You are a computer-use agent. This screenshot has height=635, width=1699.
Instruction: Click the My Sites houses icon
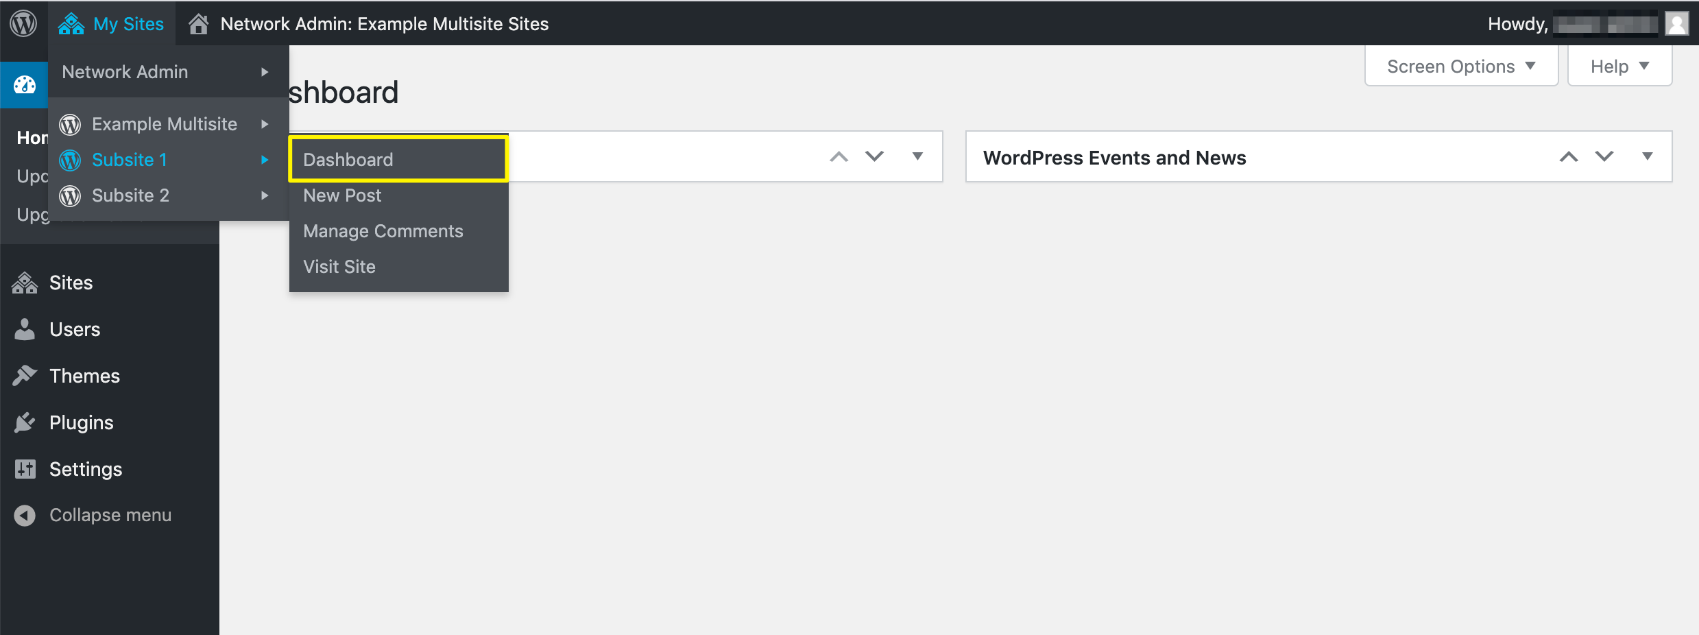point(71,23)
